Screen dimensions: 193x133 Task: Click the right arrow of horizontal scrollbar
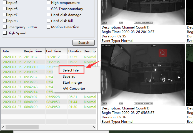[94, 127]
